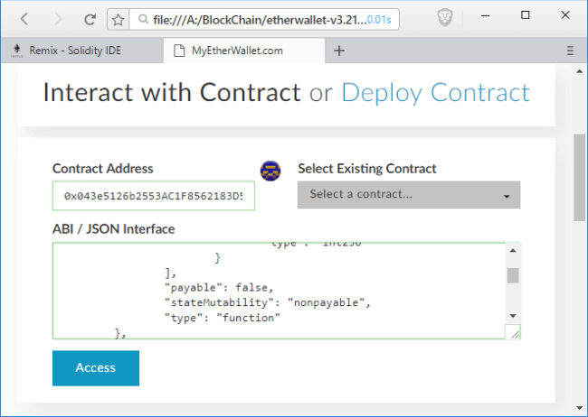588x417 pixels.
Task: Click inside the ABI / JSON Interface textarea
Action: tap(271, 291)
